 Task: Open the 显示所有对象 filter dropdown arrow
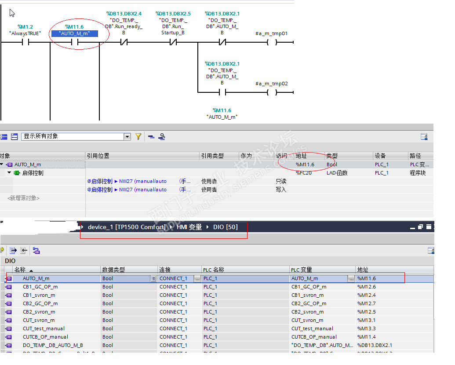click(127, 136)
